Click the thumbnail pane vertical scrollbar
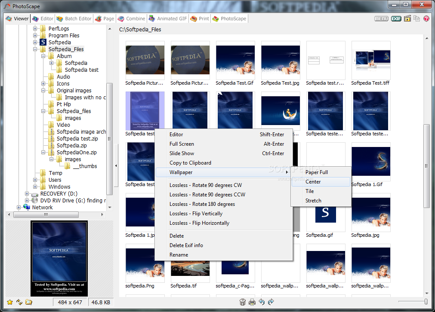This screenshot has width=435, height=312. click(426, 166)
